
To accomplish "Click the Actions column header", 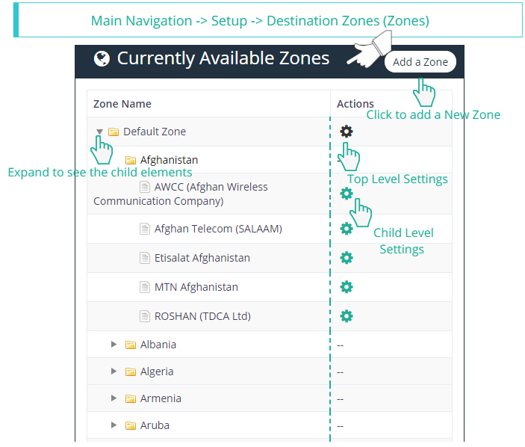I will (355, 104).
